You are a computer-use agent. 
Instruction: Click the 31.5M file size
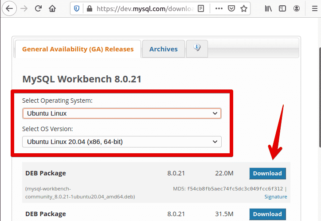point(224,214)
